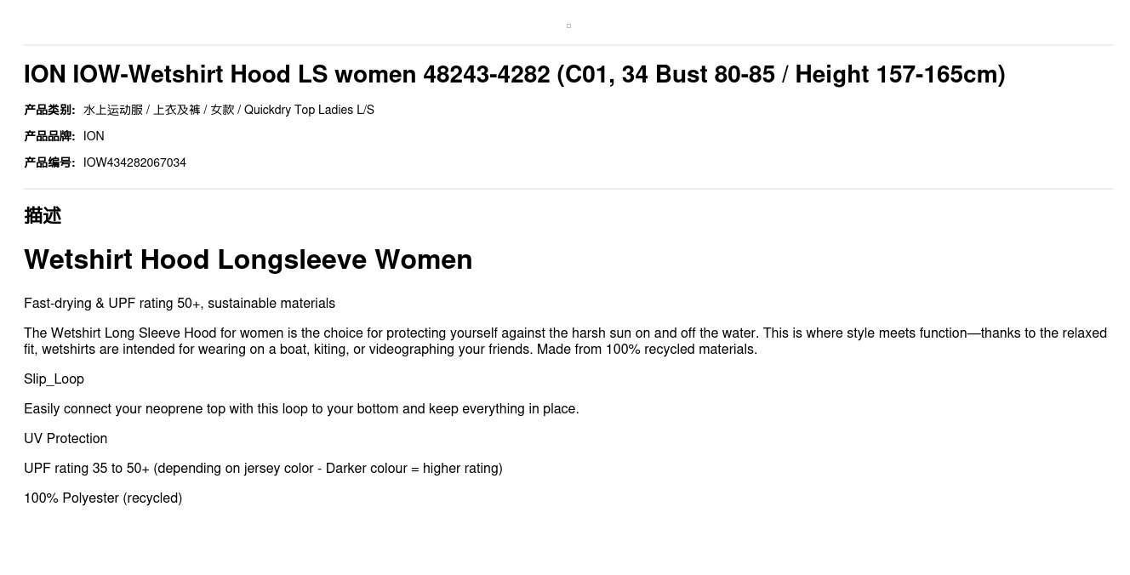Click the product title heading

tap(514, 75)
